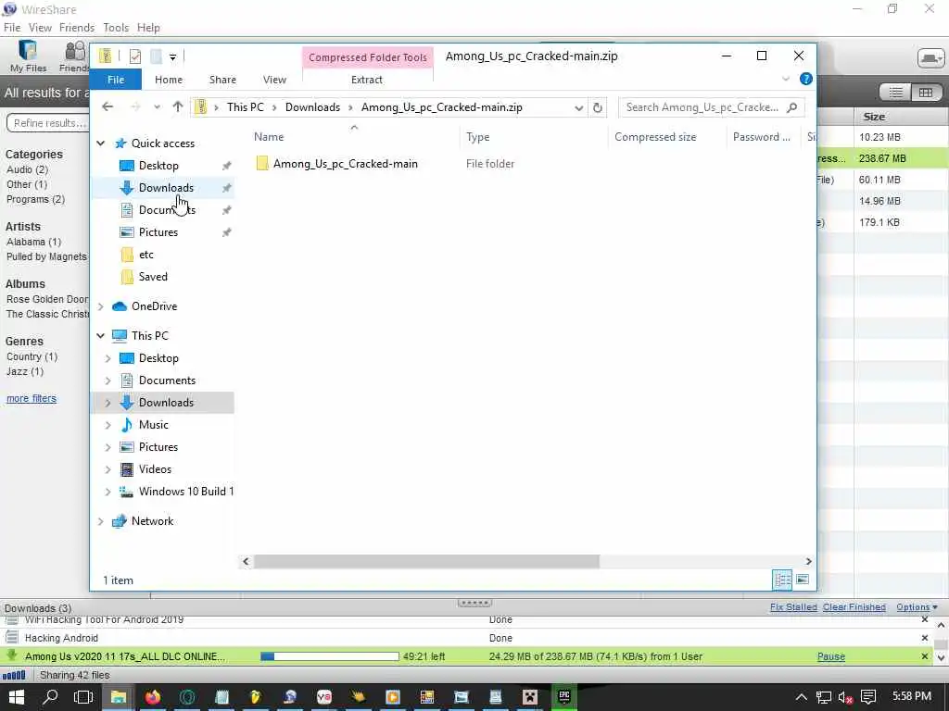949x711 pixels.
Task: Open the address bar history dropdown
Action: [578, 107]
